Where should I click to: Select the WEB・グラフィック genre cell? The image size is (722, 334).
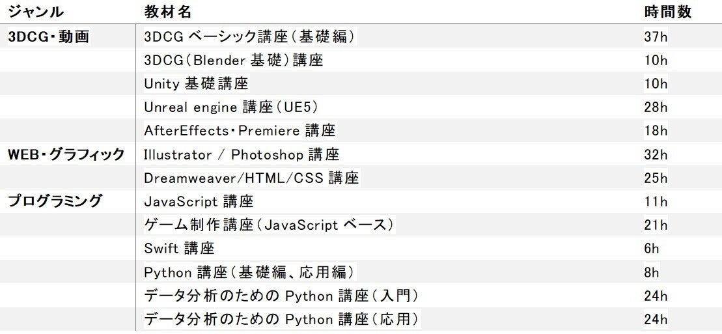[x=66, y=155]
